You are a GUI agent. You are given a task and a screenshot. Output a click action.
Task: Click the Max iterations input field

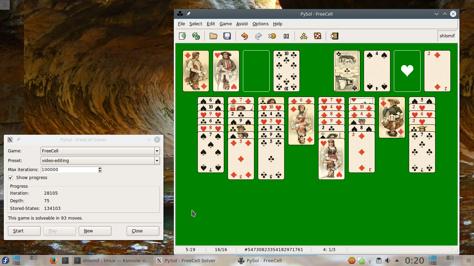point(69,170)
